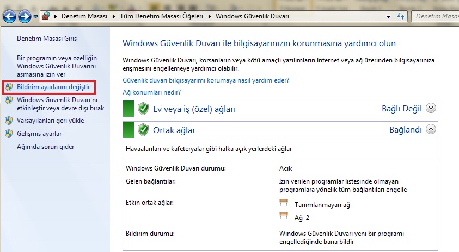459x252 pixels.
Task: Click Varsayılanları geri yükle link
Action: pyautogui.click(x=50, y=121)
